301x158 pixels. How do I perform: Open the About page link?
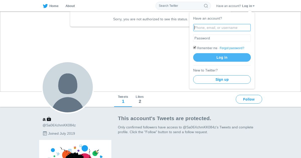[70, 6]
